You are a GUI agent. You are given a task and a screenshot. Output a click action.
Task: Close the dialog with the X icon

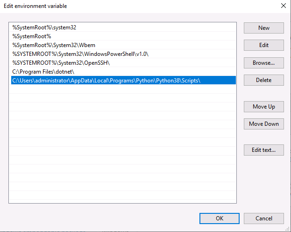(284, 6)
